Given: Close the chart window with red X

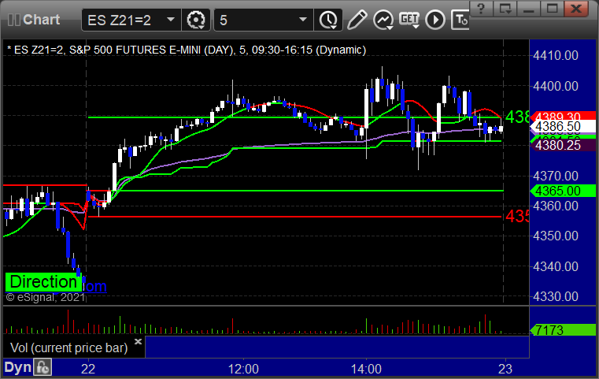Looking at the screenshot, I should click(x=576, y=9).
